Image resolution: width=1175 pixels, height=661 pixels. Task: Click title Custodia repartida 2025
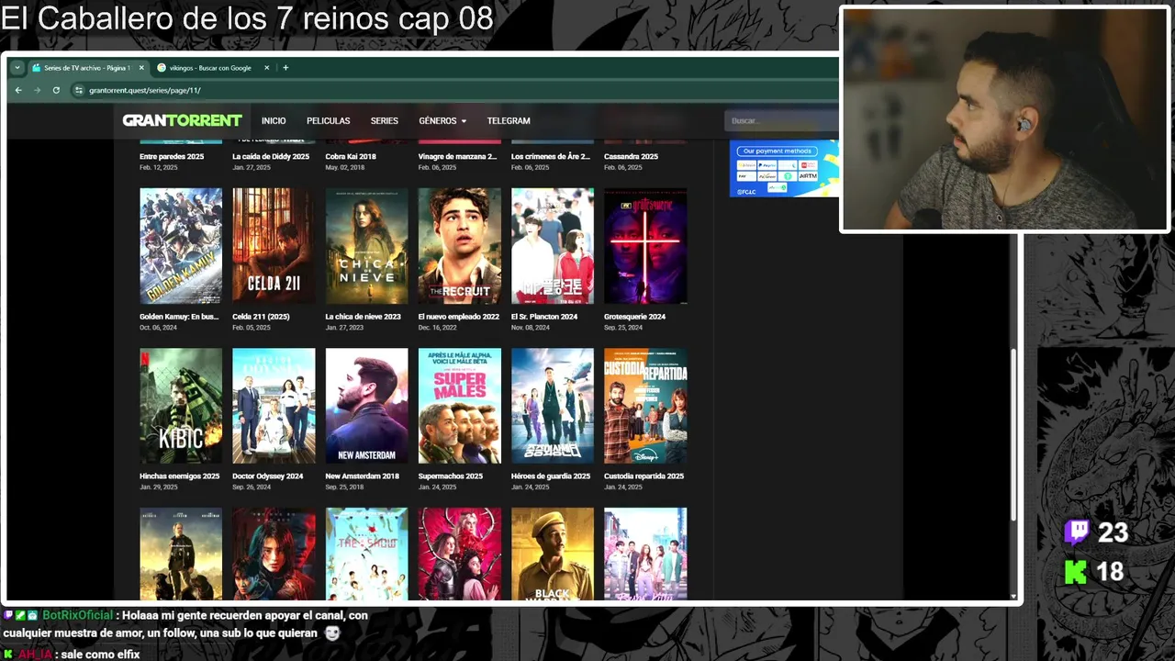(x=643, y=476)
